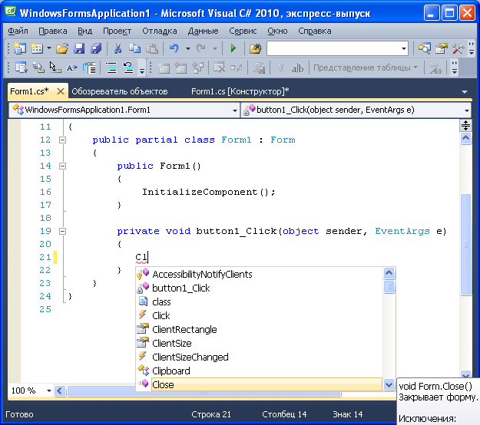Click the ab text tool icon
The width and height of the screenshot is (480, 425).
(x=297, y=68)
